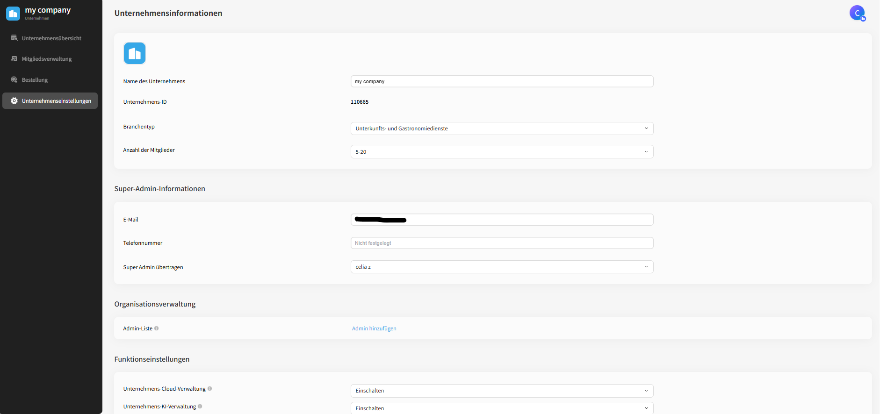This screenshot has height=414, width=880.
Task: Click the Telefonnummer input field
Action: coord(502,243)
